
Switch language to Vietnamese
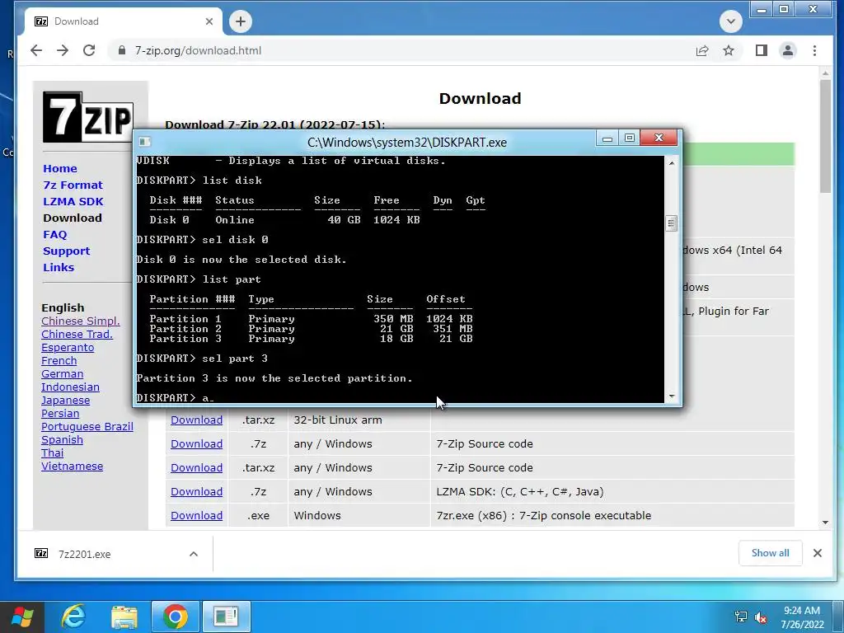click(73, 467)
